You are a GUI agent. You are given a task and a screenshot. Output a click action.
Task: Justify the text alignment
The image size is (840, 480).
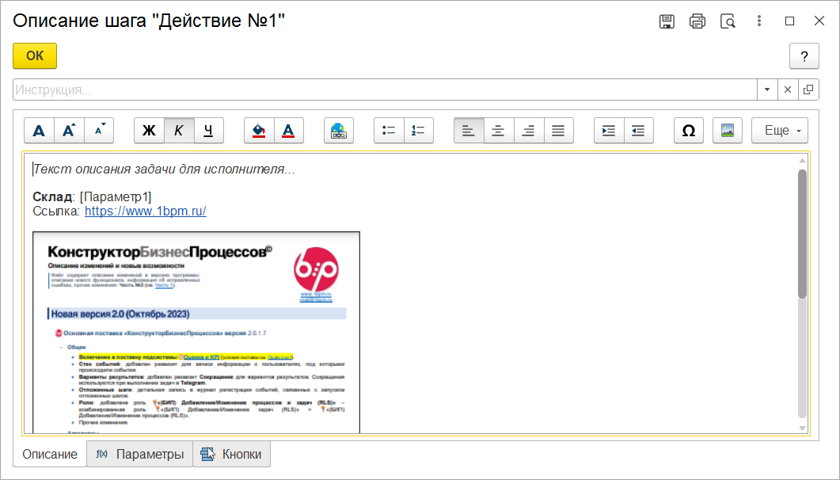559,131
